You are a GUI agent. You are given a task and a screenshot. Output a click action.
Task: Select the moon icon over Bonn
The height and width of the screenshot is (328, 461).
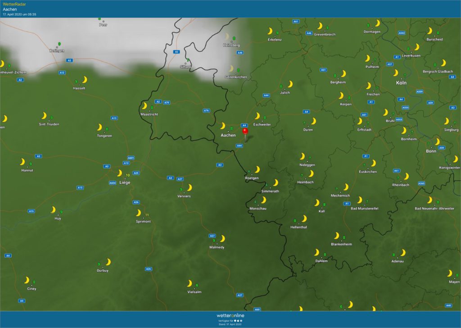click(x=438, y=142)
